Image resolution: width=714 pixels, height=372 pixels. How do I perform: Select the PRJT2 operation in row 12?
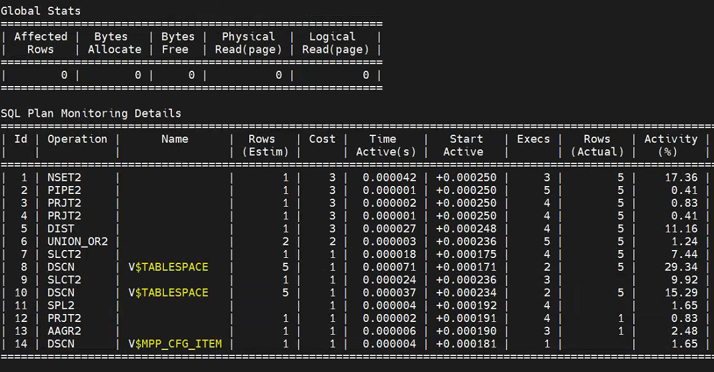point(64,318)
